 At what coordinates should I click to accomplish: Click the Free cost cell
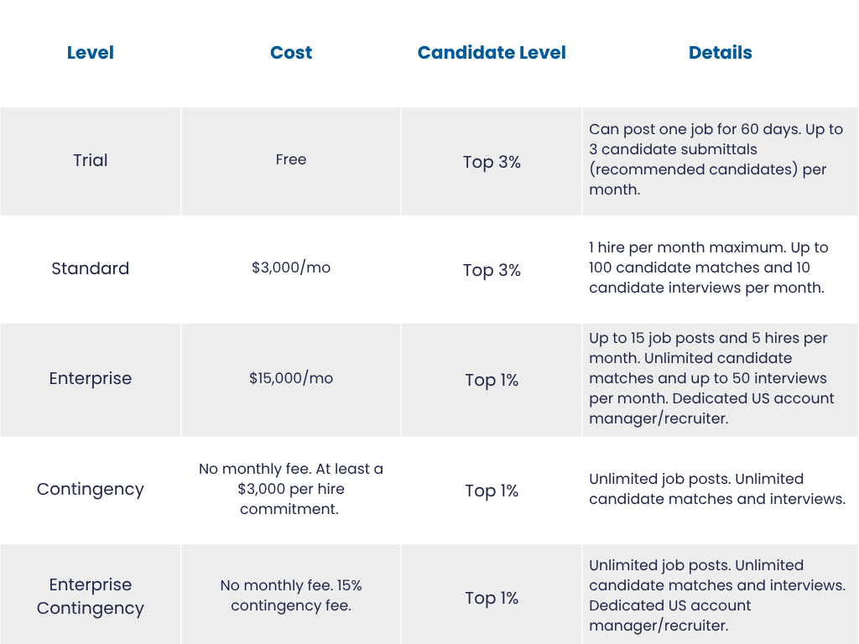click(291, 159)
